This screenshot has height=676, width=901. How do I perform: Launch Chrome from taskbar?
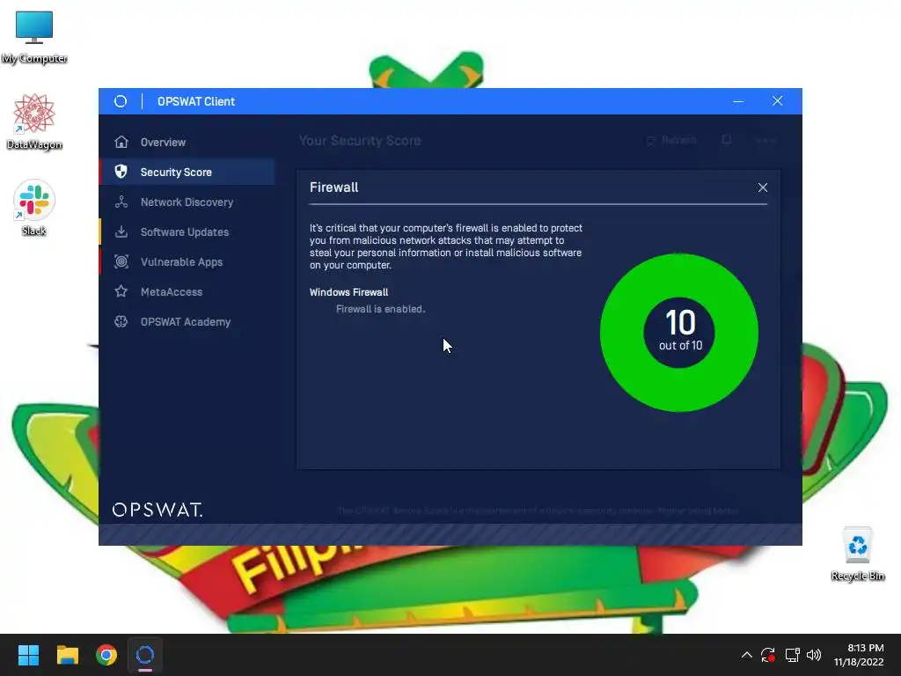(106, 655)
